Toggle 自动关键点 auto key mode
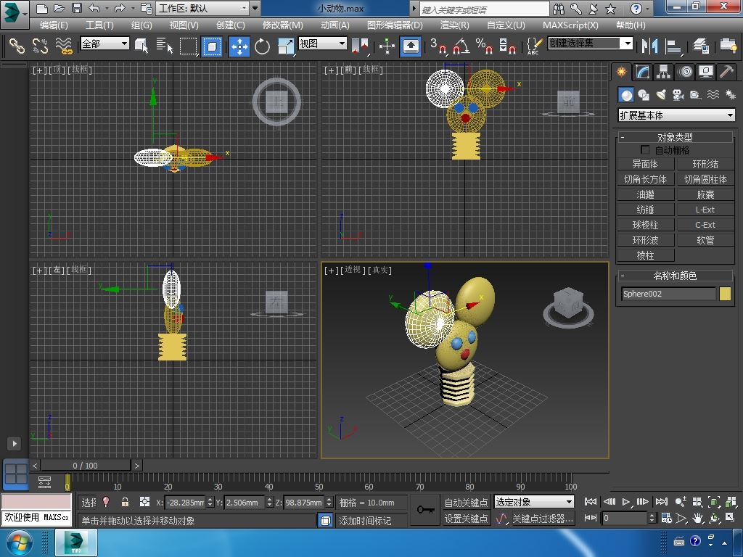743x557 pixels. tap(466, 502)
